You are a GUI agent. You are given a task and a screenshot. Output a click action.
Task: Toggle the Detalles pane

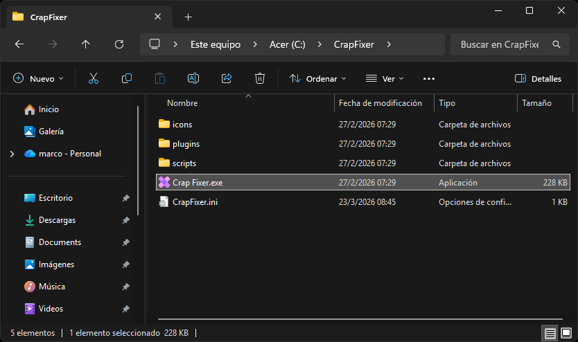(x=538, y=78)
